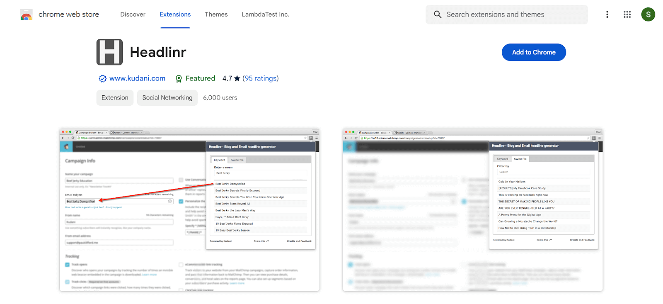The height and width of the screenshot is (304, 663).
Task: Click the Headlinr H logo icon
Action: pyautogui.click(x=109, y=52)
